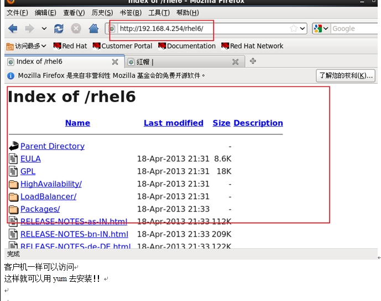Click the info icon in notification bar
The width and height of the screenshot is (381, 301).
click(11, 76)
